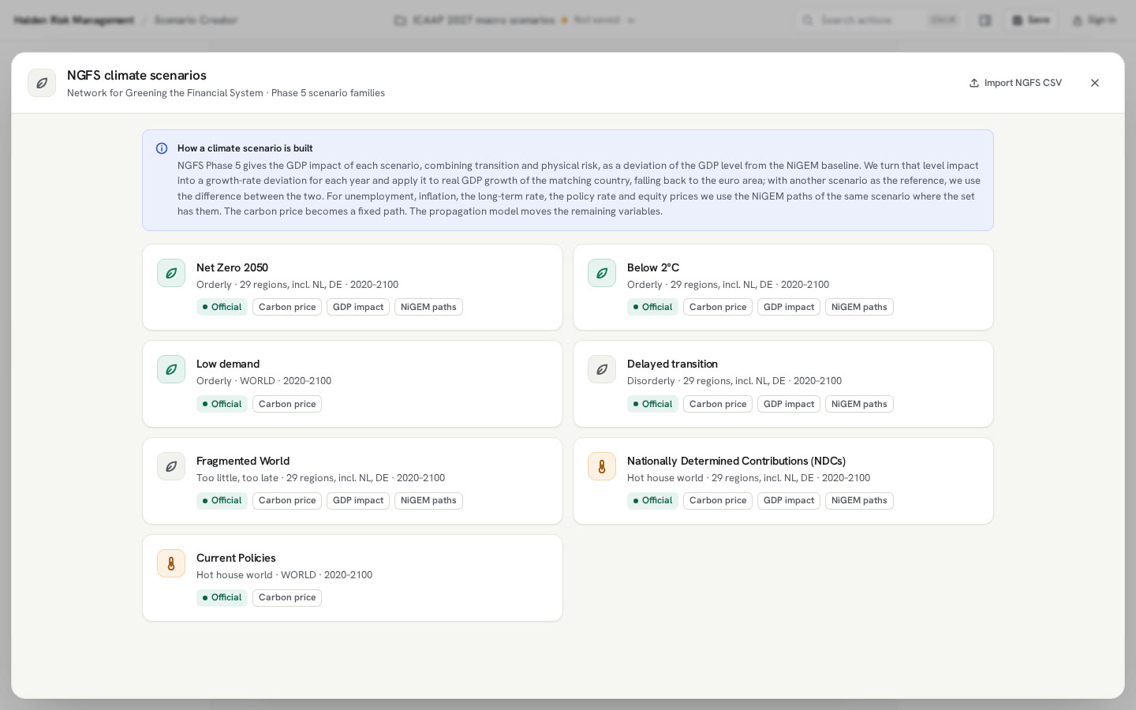
Task: Click the "NGFS climate scenarios" dialog title
Action: click(136, 76)
